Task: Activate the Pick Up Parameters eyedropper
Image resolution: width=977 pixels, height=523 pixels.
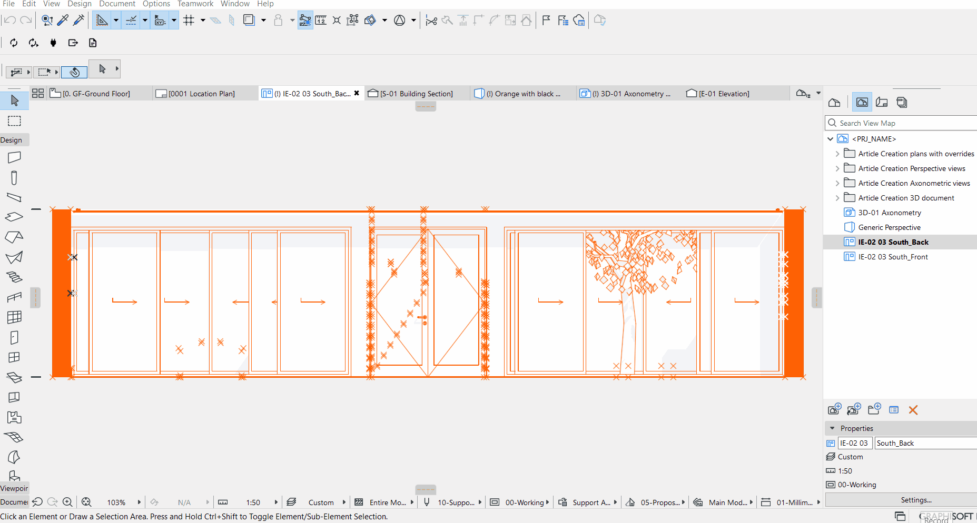Action: (63, 21)
